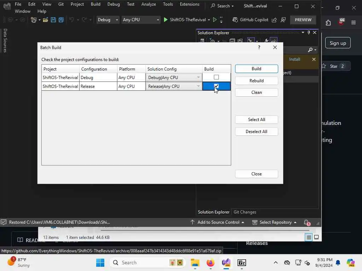Show hidden system tray icons chevron
The height and width of the screenshot is (271, 362).
point(276,263)
